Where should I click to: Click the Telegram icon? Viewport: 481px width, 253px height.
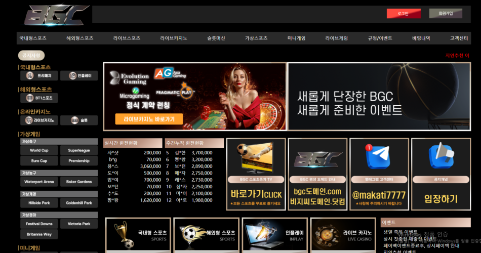[378, 156]
